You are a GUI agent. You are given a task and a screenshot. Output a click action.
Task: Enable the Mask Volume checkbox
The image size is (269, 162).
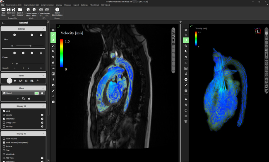pos(4,139)
